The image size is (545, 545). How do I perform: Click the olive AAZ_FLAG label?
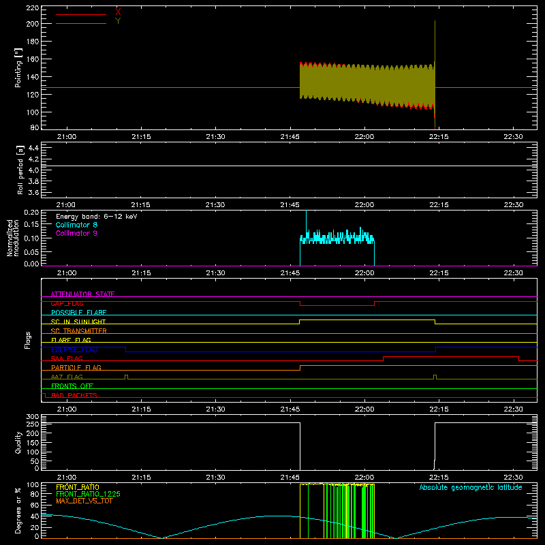click(67, 377)
